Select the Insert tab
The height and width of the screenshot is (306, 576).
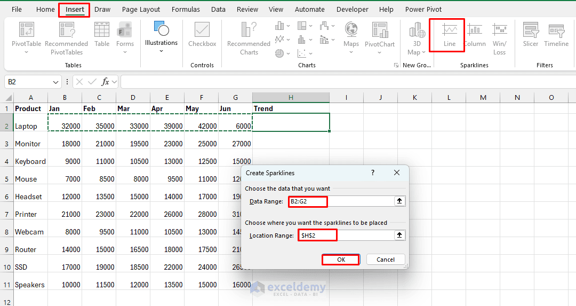(75, 9)
